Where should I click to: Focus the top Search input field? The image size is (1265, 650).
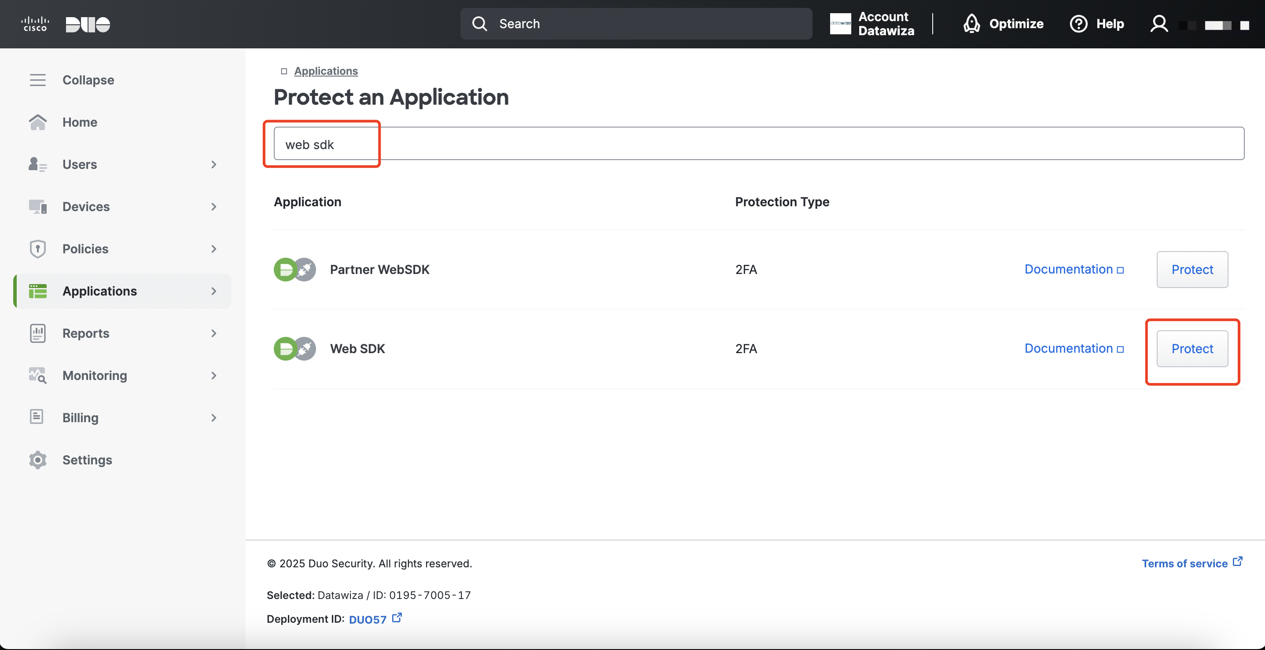(636, 24)
